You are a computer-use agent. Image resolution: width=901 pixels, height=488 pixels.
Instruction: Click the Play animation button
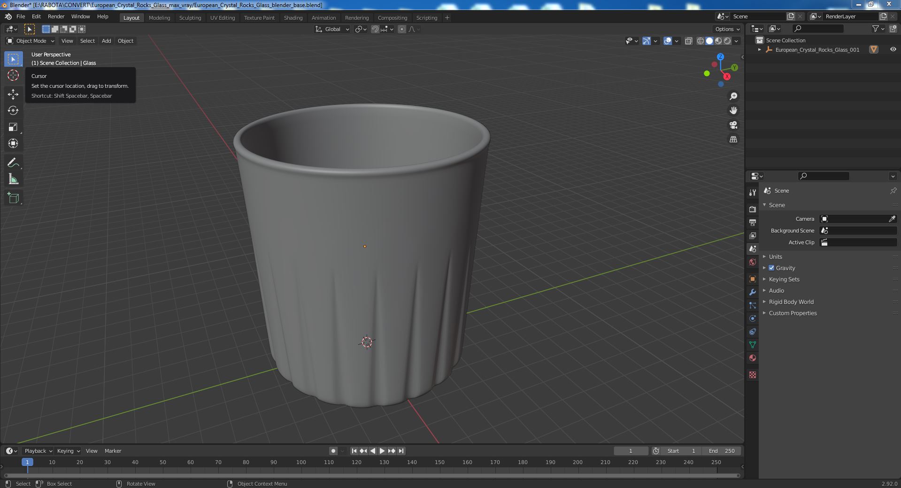tap(382, 451)
